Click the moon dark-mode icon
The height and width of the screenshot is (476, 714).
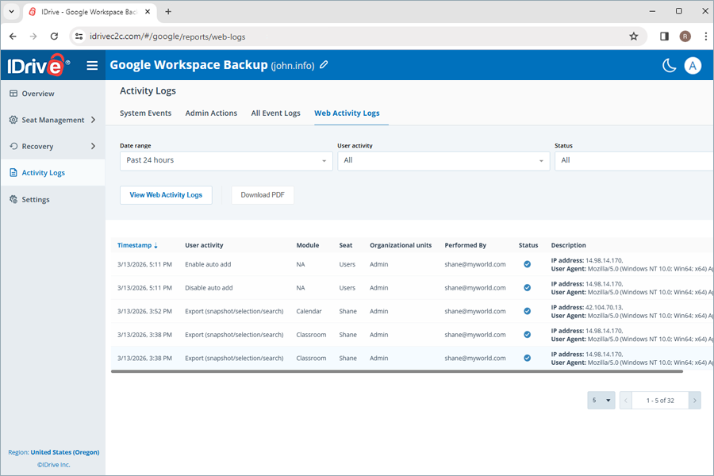[x=670, y=65]
